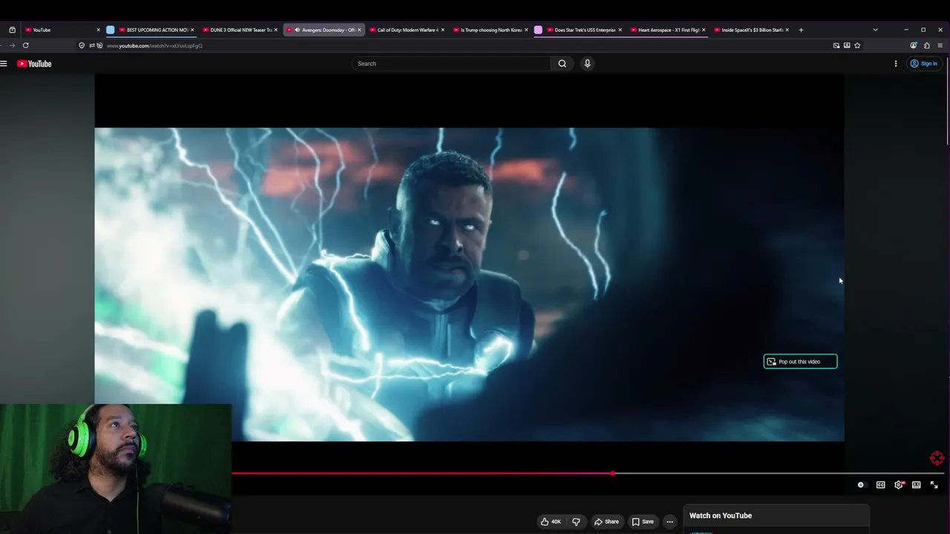Save the video to a playlist
Screen dimensions: 950x534
pyautogui.click(x=643, y=521)
